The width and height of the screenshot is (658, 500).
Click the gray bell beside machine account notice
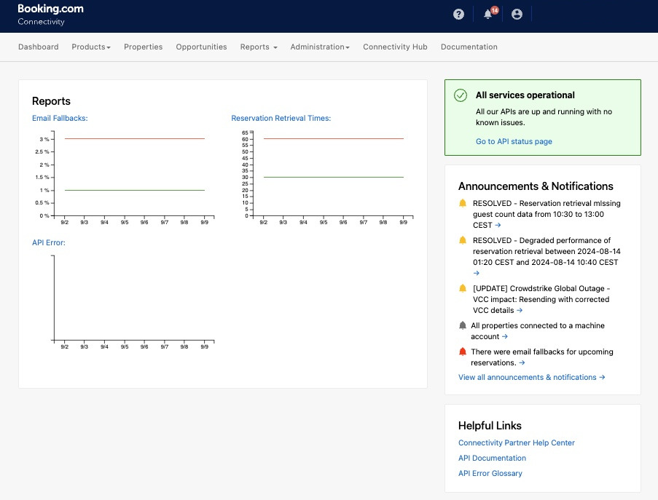tap(463, 326)
